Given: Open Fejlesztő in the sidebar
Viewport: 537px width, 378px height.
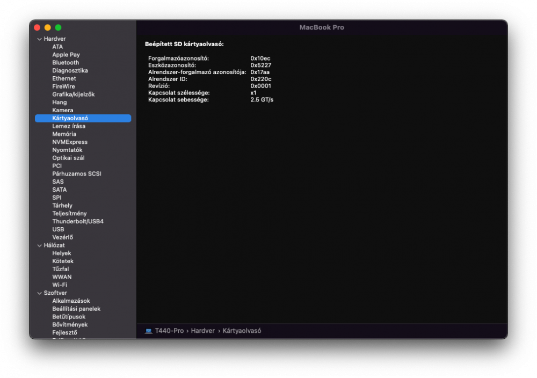Looking at the screenshot, I should 64,332.
